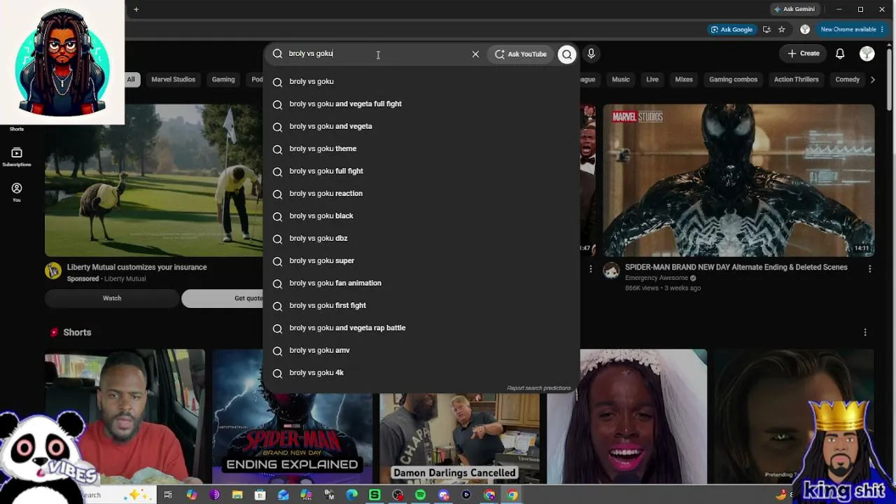This screenshot has height=504, width=896.
Task: Click the install app icon in address bar
Action: tap(766, 29)
